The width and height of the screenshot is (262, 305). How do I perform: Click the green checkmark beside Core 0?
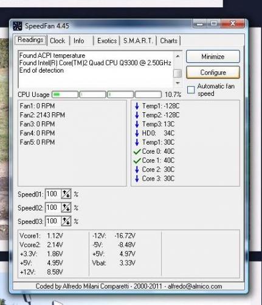point(137,151)
